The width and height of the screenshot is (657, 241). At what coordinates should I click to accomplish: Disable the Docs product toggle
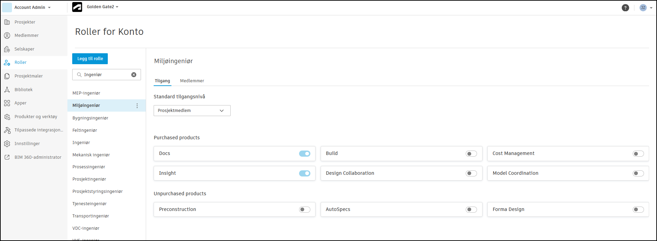tap(305, 154)
